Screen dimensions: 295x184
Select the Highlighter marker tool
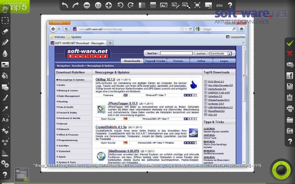point(5,42)
